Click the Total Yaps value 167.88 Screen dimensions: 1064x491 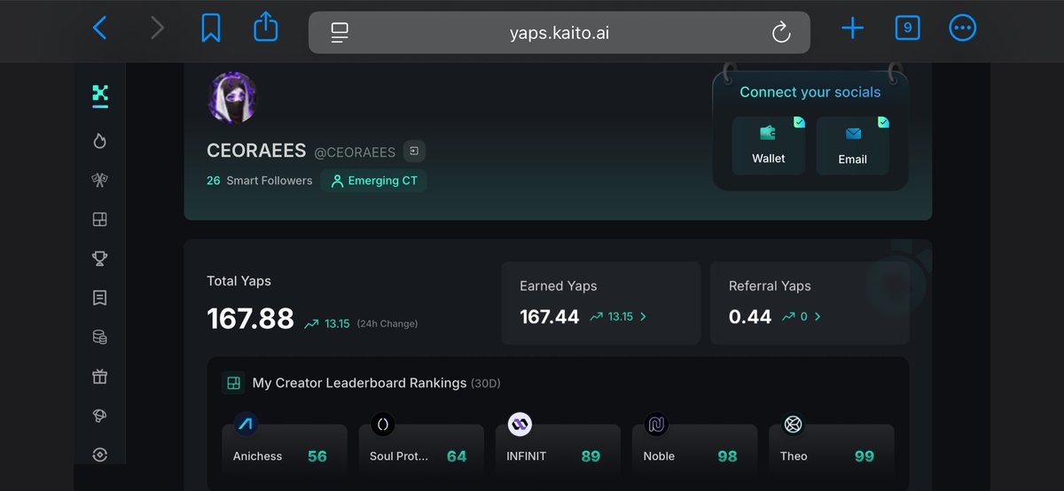tap(250, 319)
